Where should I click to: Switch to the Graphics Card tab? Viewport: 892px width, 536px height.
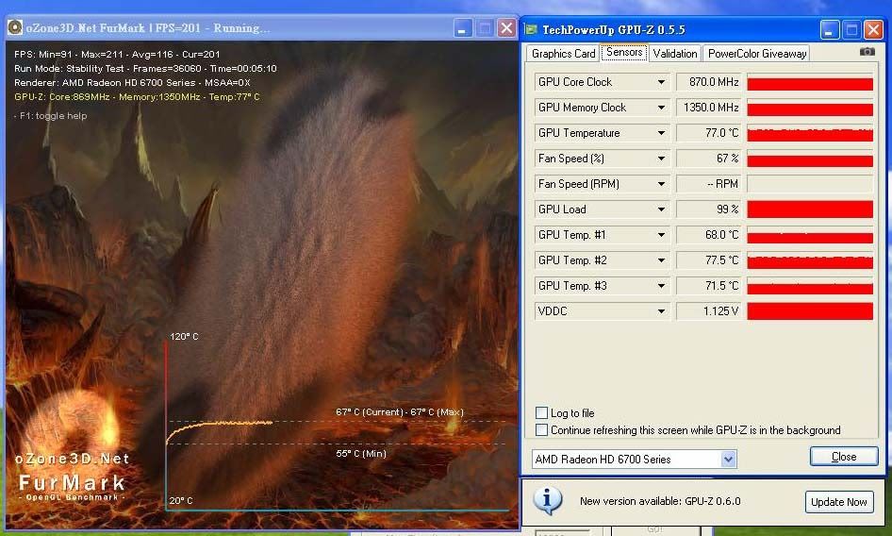click(x=563, y=54)
